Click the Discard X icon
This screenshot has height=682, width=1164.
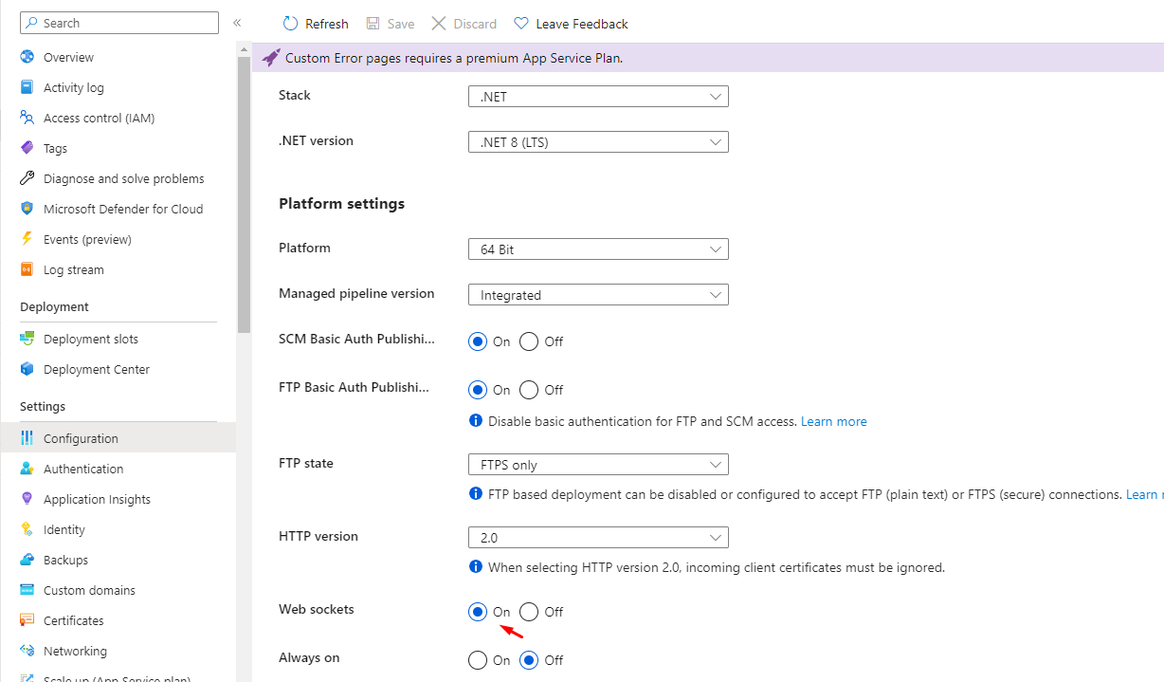438,23
